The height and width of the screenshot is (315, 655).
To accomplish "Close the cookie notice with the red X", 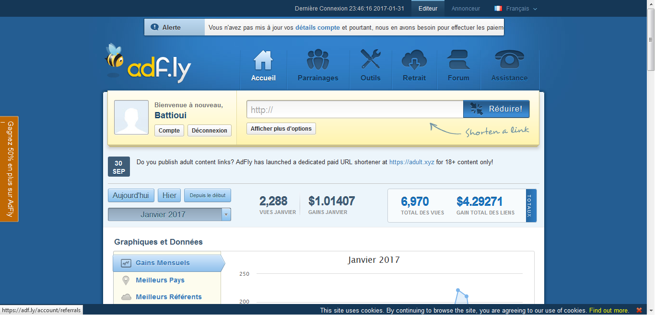I will 639,310.
